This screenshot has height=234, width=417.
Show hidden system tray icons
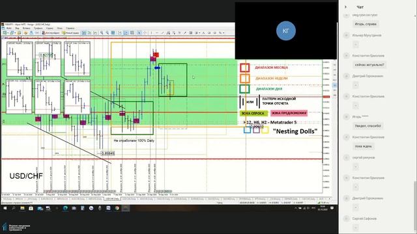coord(296,208)
